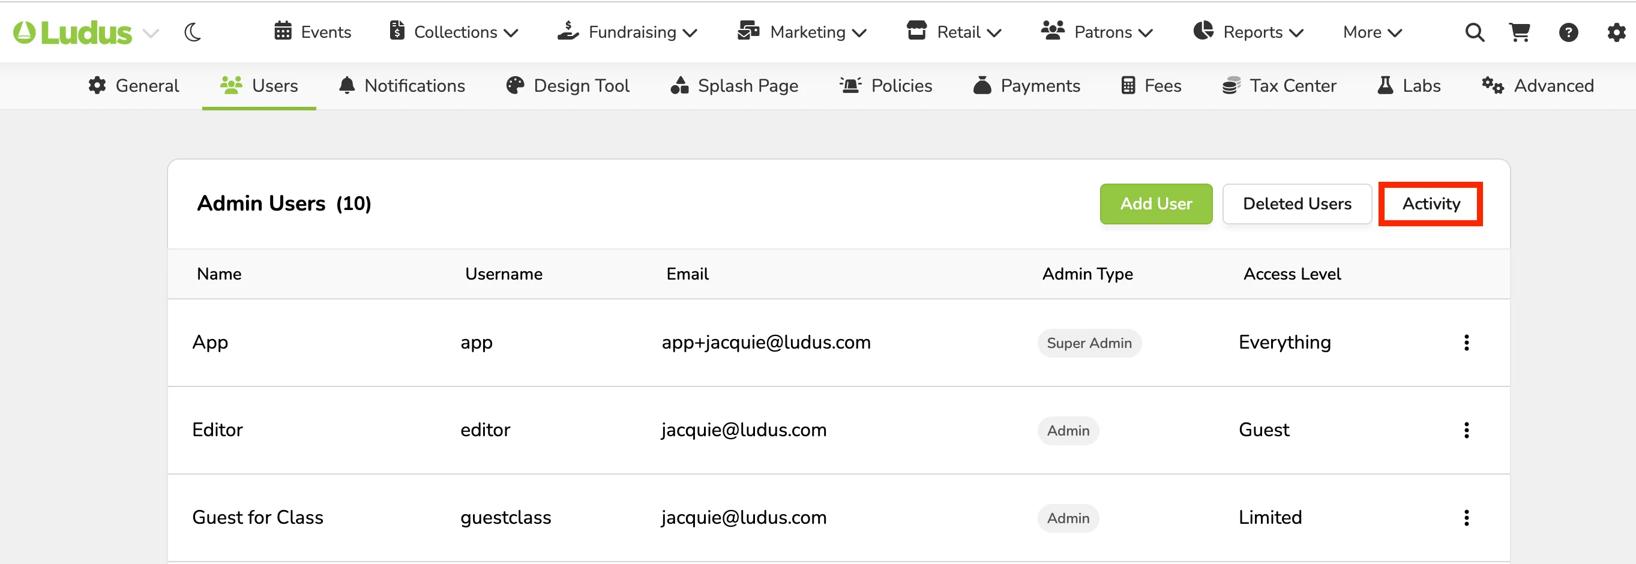The width and height of the screenshot is (1636, 564).
Task: Click the Ludus logo
Action: point(73,32)
